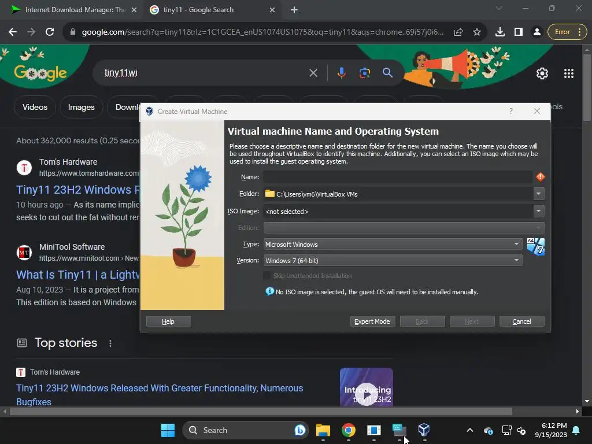The image size is (592, 444).
Task: Click the Chrome back arrow
Action: point(13,32)
